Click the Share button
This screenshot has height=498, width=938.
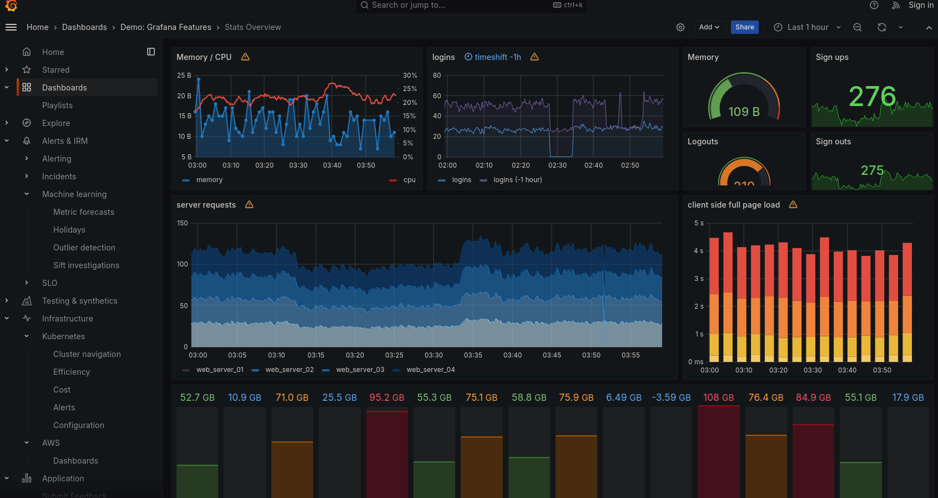click(x=744, y=27)
